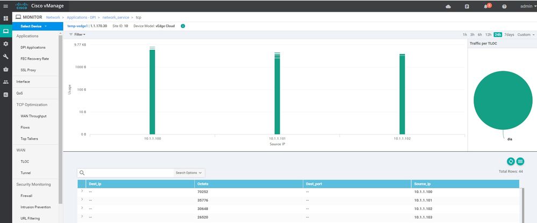The image size is (537, 223).
Task: Open Intrusion Prevention in sidebar
Action: pos(35,207)
